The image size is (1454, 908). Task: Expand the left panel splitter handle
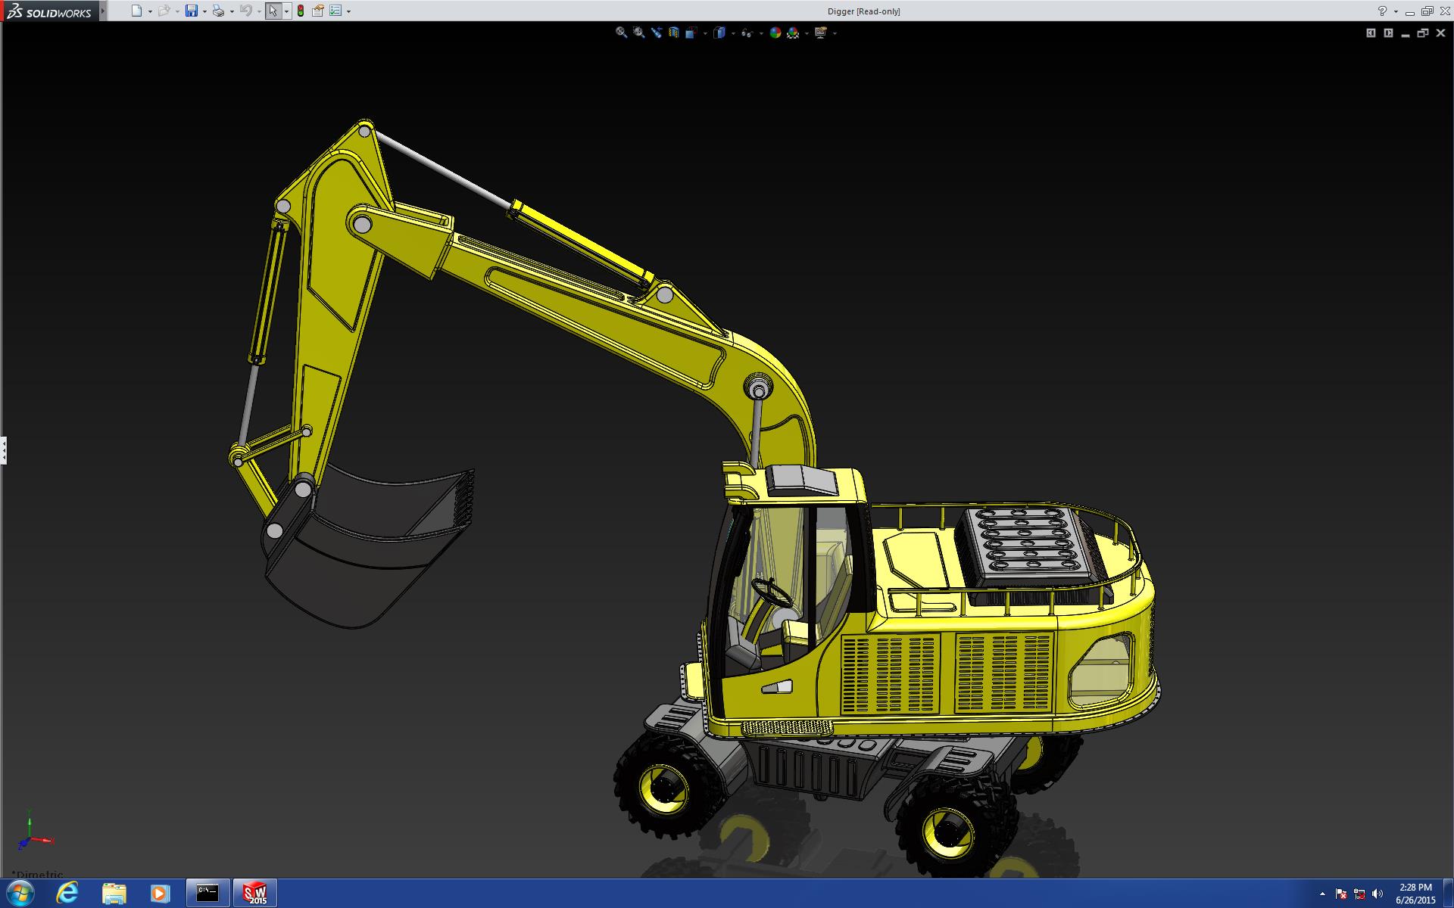click(x=4, y=450)
